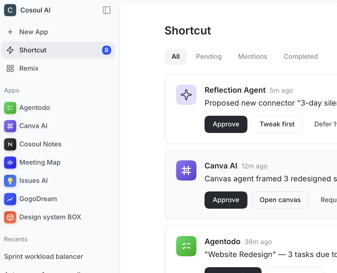337x273 pixels.
Task: Click Tweak first button
Action: coord(277,124)
